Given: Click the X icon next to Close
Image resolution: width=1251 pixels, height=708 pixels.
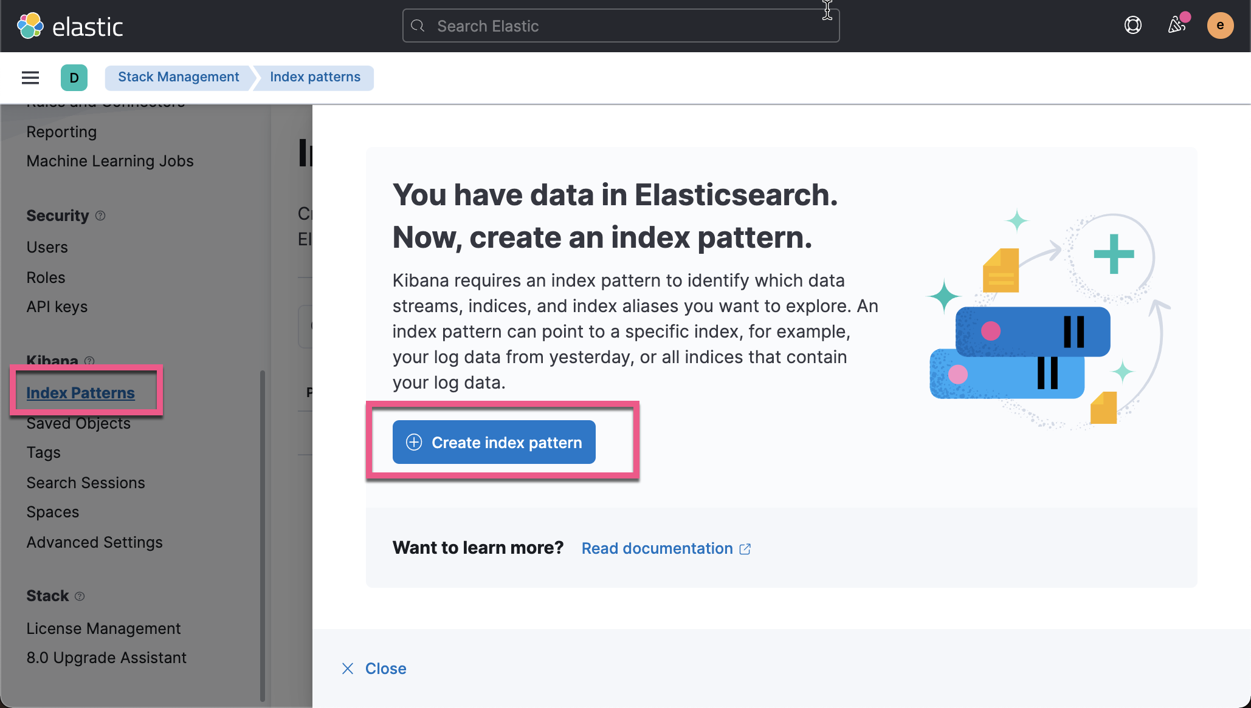Looking at the screenshot, I should pos(348,669).
